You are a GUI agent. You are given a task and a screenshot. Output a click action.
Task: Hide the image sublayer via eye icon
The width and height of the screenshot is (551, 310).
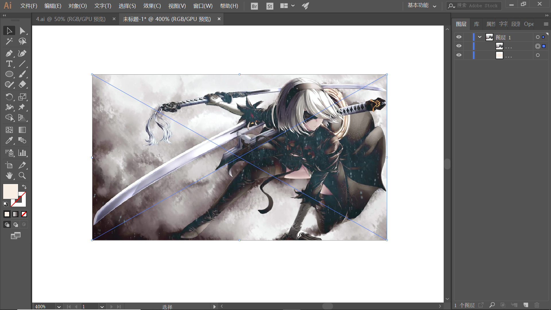(x=459, y=46)
